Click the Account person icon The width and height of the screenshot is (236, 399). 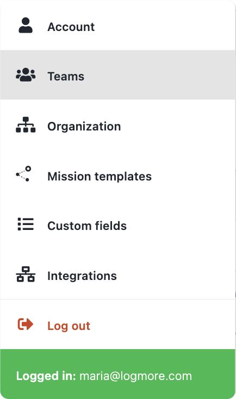[x=26, y=26]
